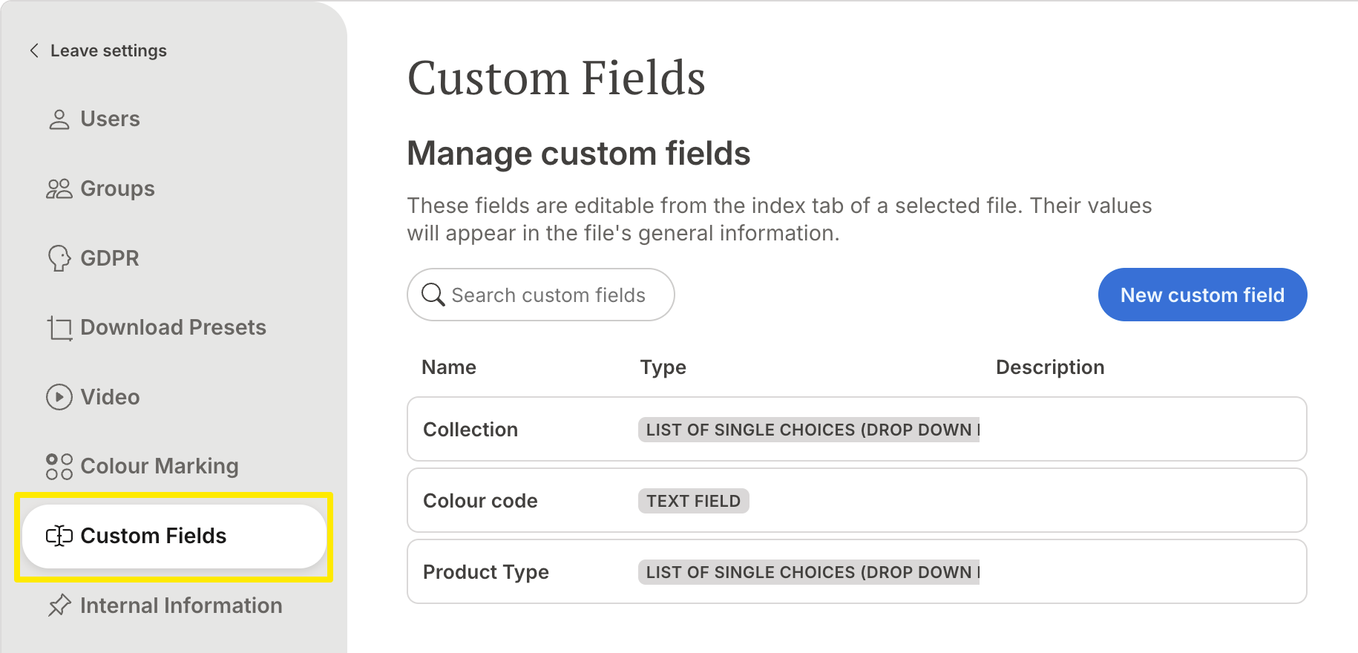Click the Custom Fields text-cursor icon
1358x653 pixels.
click(59, 536)
